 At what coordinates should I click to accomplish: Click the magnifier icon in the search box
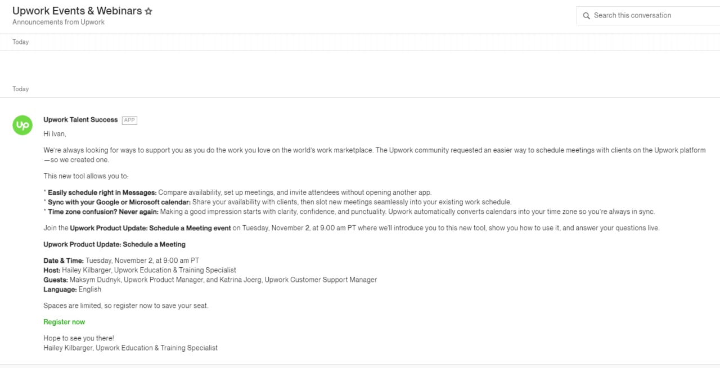coord(586,16)
